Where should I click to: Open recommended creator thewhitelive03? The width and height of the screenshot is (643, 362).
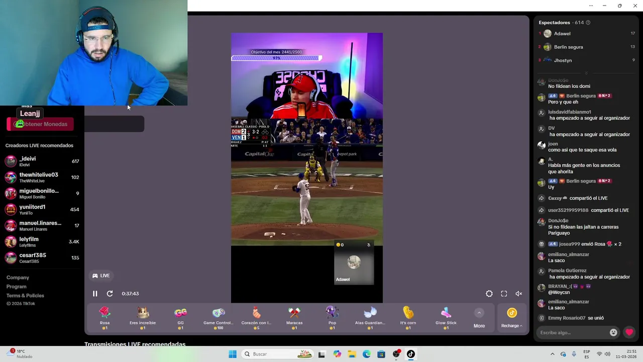[42, 177]
